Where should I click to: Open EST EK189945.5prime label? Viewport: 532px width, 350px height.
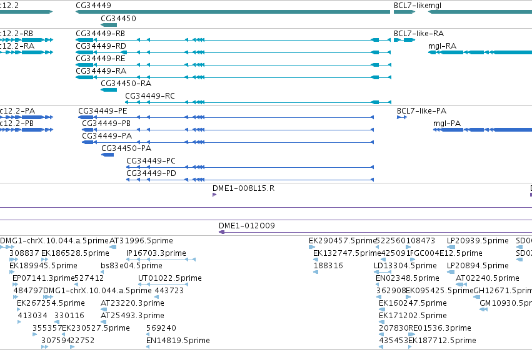[x=43, y=266]
